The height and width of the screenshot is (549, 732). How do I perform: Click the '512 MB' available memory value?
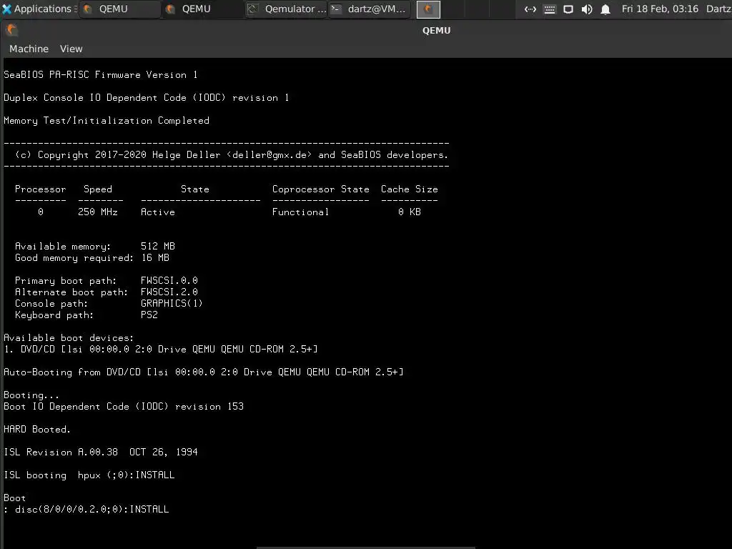point(158,246)
